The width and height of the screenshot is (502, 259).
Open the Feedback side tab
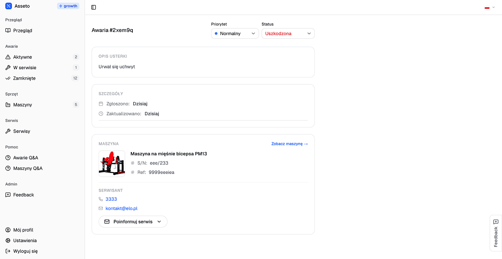point(496,233)
